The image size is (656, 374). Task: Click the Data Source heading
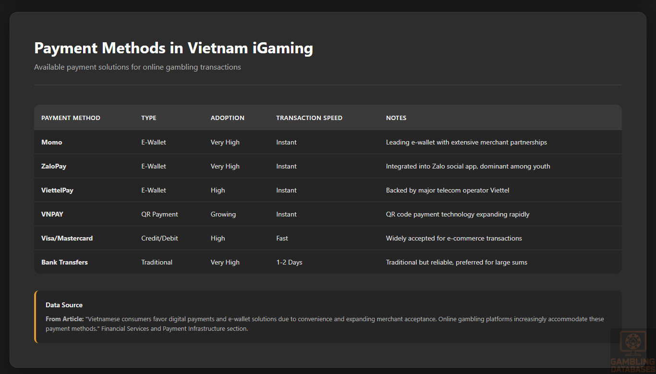coord(64,305)
